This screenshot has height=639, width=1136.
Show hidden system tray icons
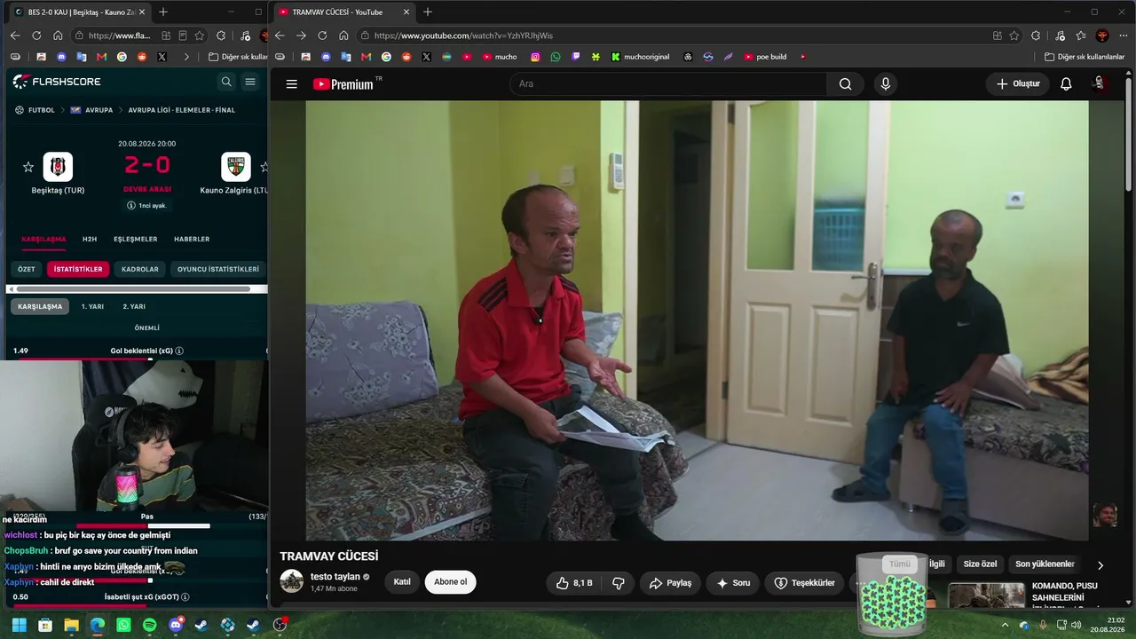pyautogui.click(x=1005, y=625)
